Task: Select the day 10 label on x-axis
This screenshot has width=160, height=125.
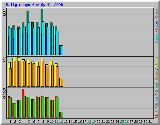Action: tap(52, 122)
